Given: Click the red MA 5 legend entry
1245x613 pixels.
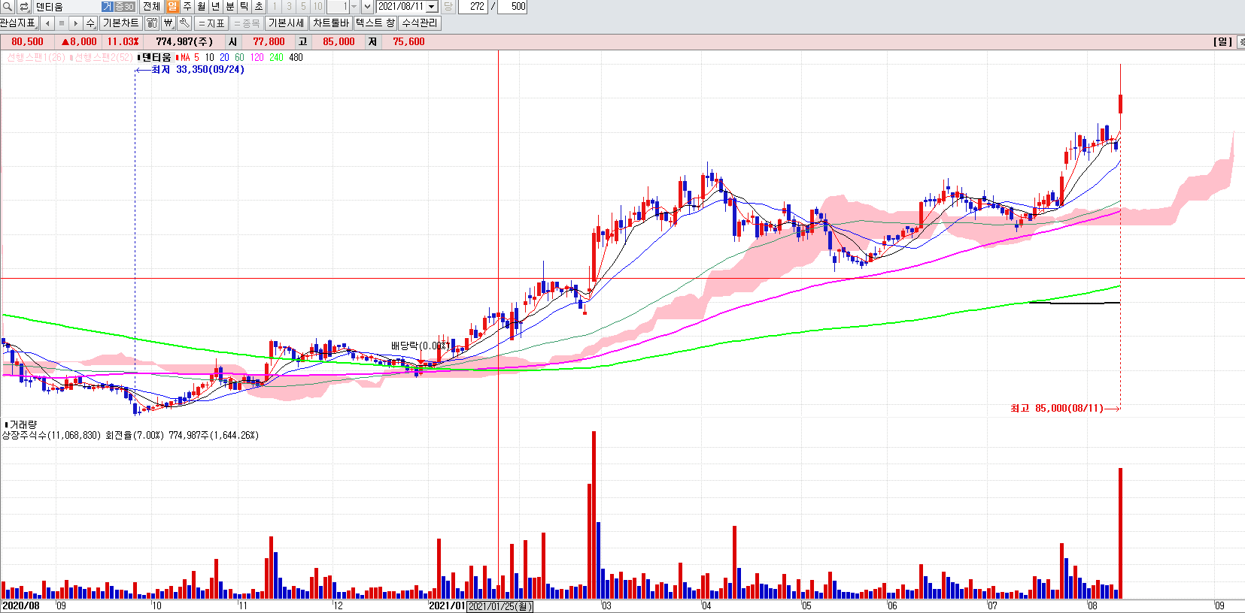Looking at the screenshot, I should tap(188, 58).
